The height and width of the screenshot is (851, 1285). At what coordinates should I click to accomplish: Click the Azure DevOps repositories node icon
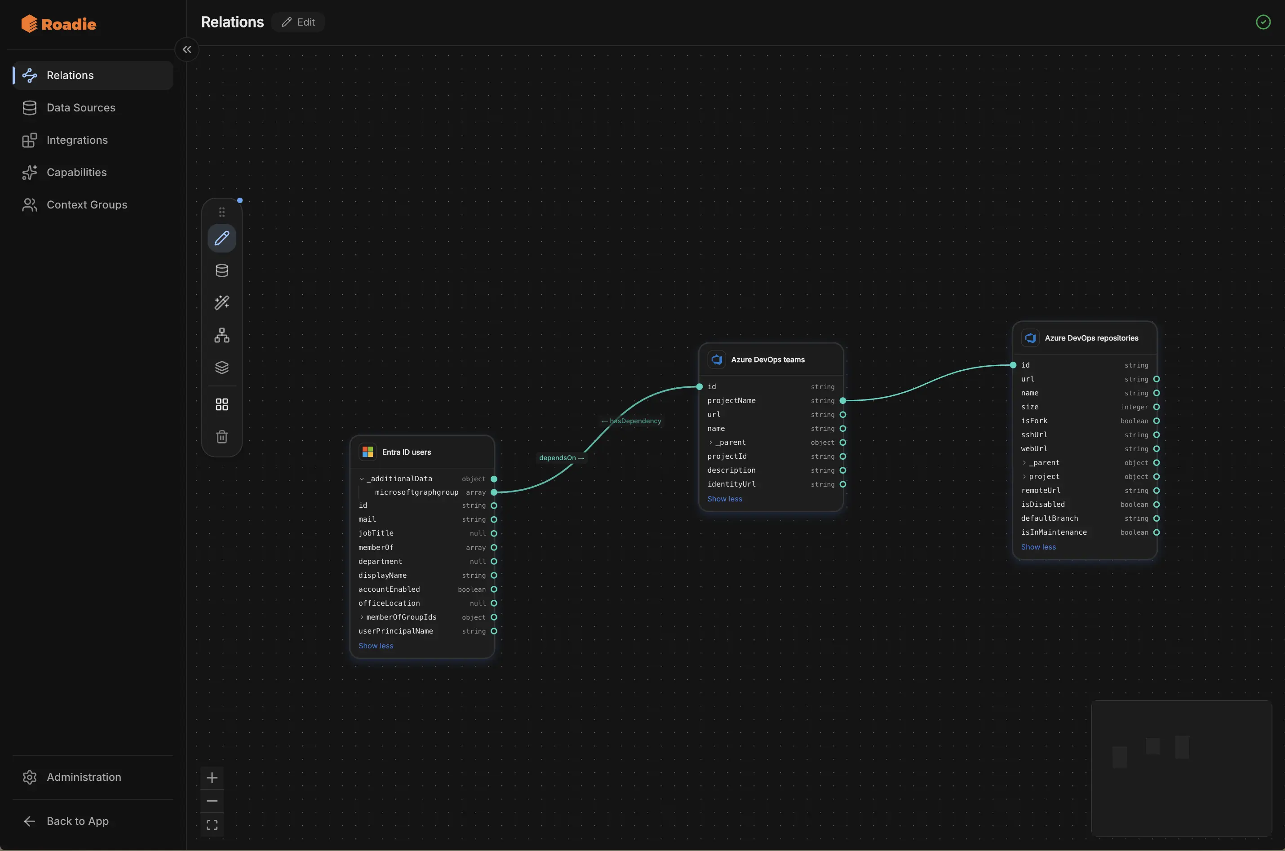tap(1031, 337)
